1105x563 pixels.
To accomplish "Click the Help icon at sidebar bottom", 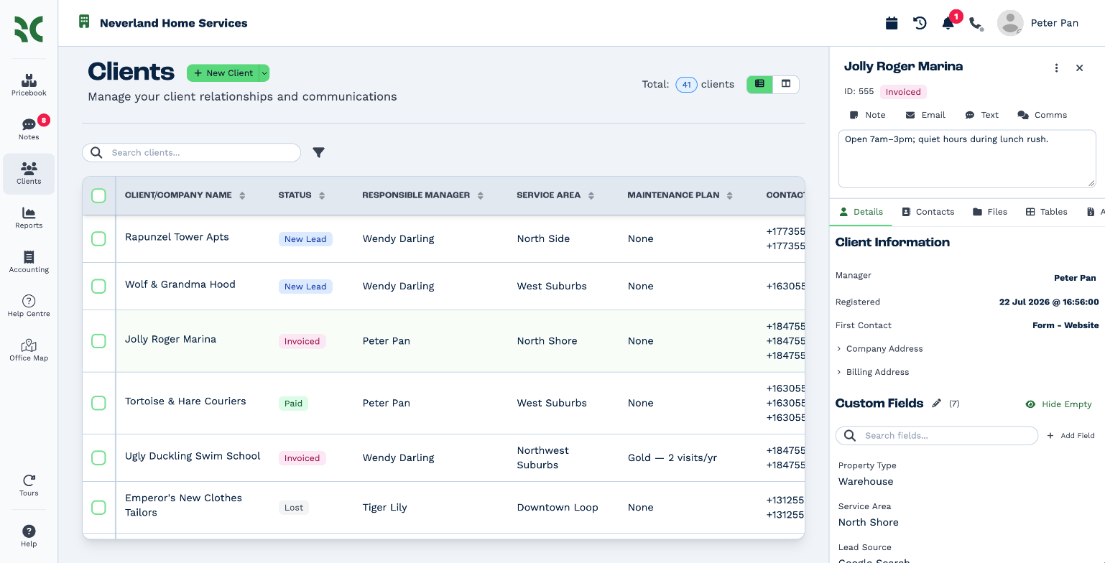I will (x=29, y=536).
